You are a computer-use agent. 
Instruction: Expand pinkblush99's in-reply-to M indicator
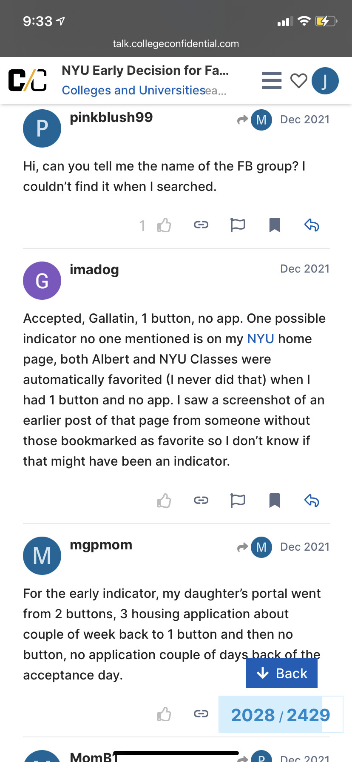pos(255,120)
